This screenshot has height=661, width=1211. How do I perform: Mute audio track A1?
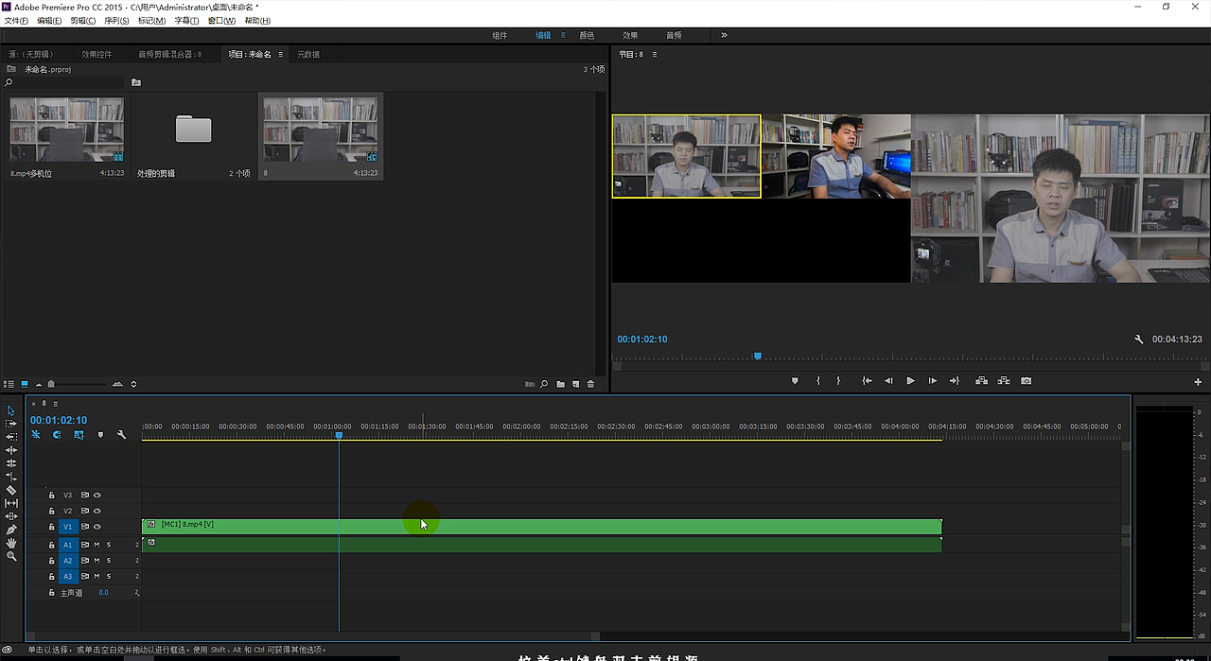pyautogui.click(x=97, y=545)
